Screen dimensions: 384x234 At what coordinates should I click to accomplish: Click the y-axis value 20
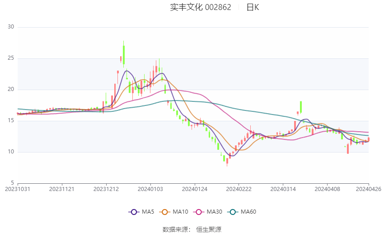pyautogui.click(x=11, y=90)
